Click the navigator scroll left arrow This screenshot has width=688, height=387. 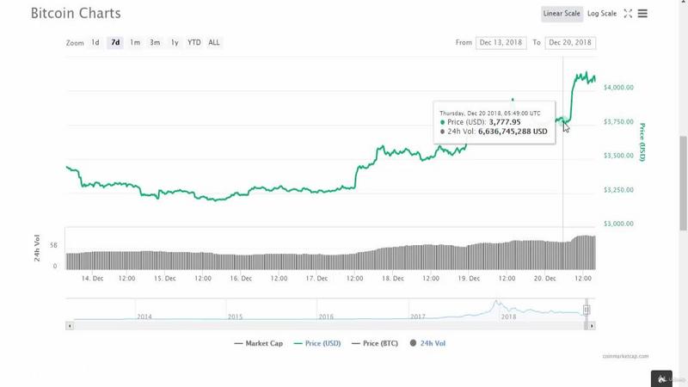tap(70, 326)
